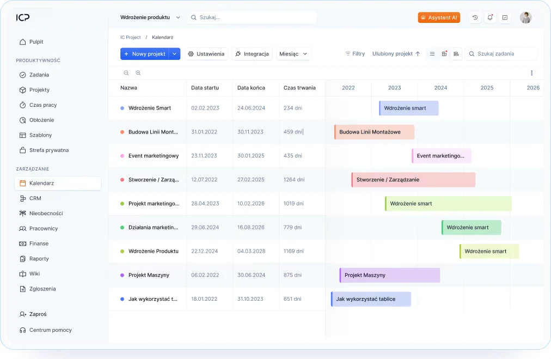Click the 04.03.2028 end date cell
The width and height of the screenshot is (551, 359).
pos(251,251)
